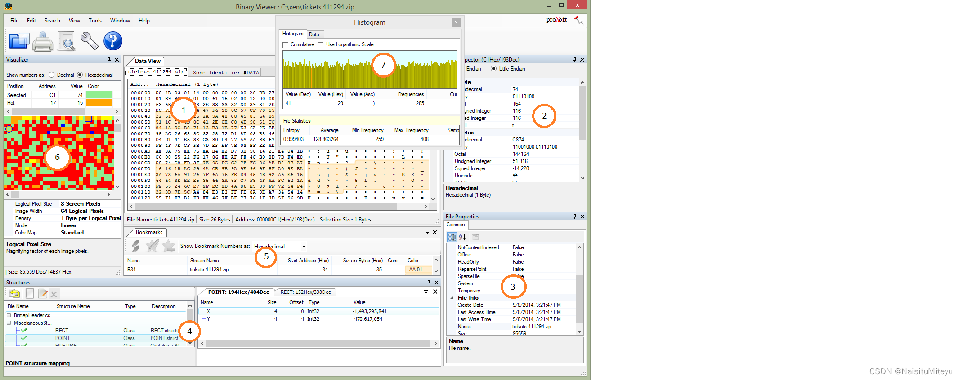Close the Visualizer panel
This screenshot has width=959, height=380.
117,60
